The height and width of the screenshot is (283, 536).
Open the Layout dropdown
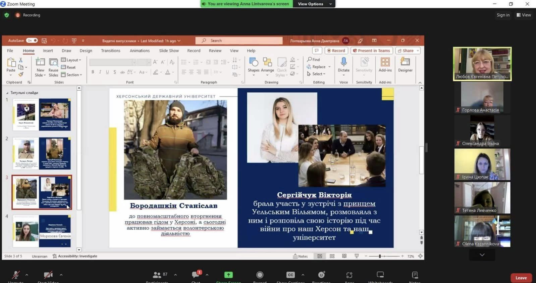(x=71, y=60)
